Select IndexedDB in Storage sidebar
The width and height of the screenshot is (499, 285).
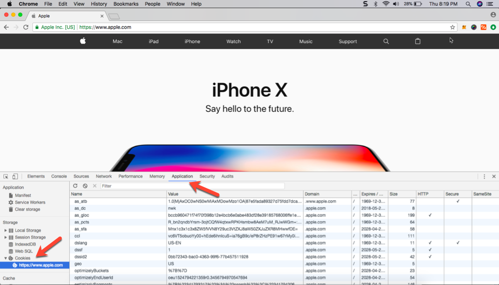point(25,244)
